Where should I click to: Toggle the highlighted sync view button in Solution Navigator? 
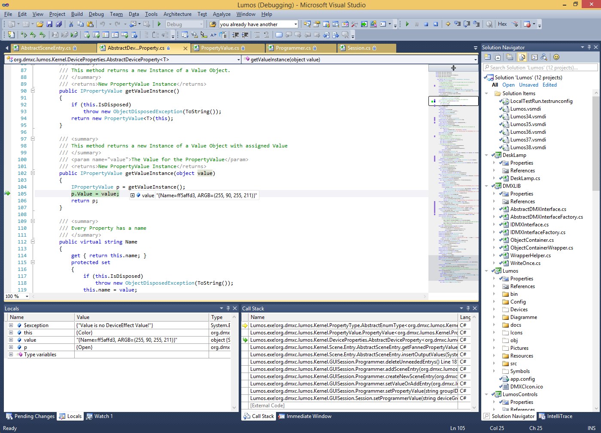[x=522, y=57]
